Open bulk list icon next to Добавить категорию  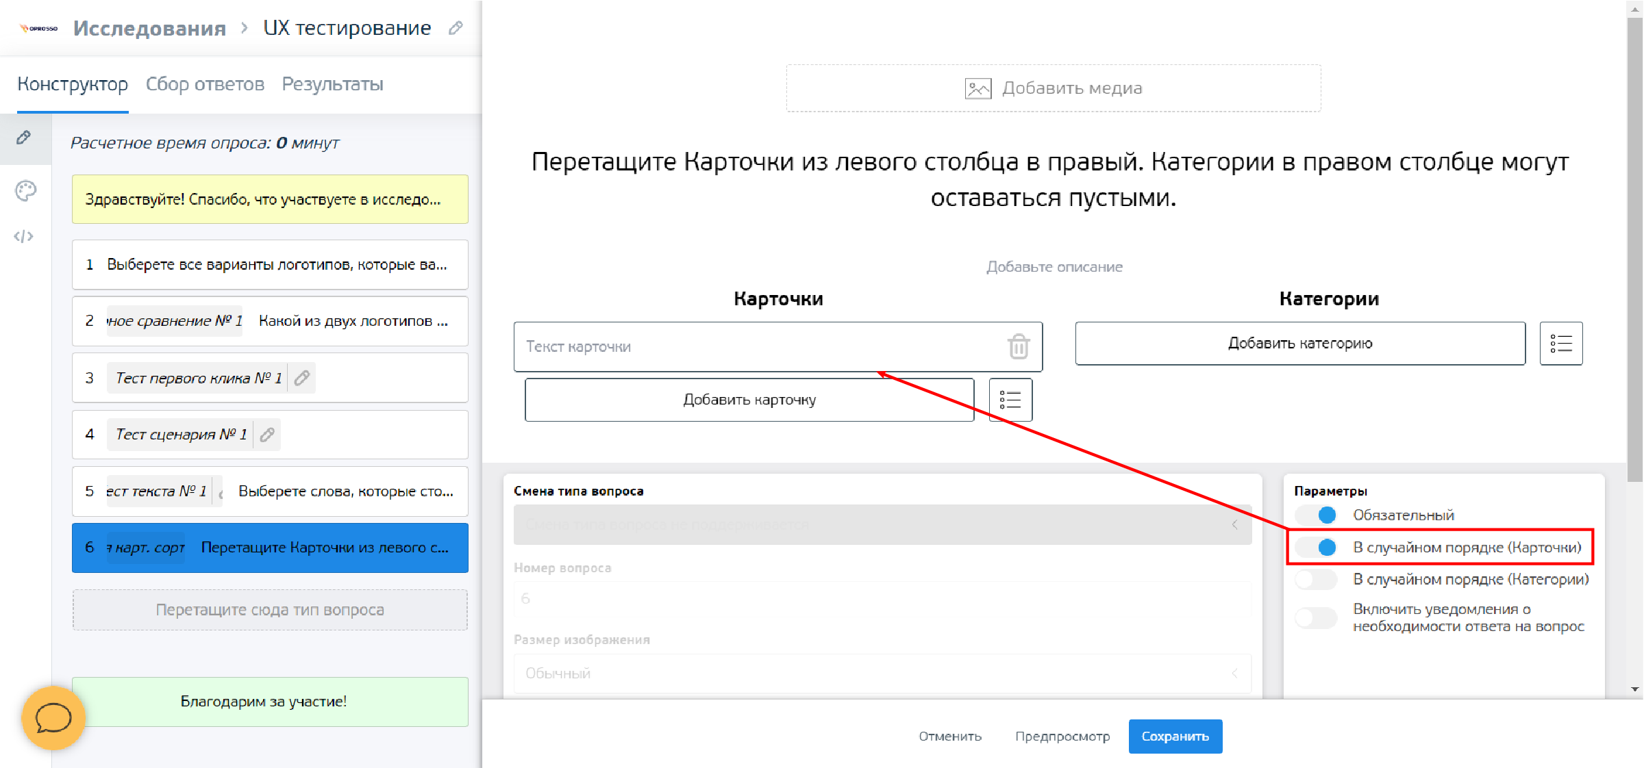[1561, 343]
